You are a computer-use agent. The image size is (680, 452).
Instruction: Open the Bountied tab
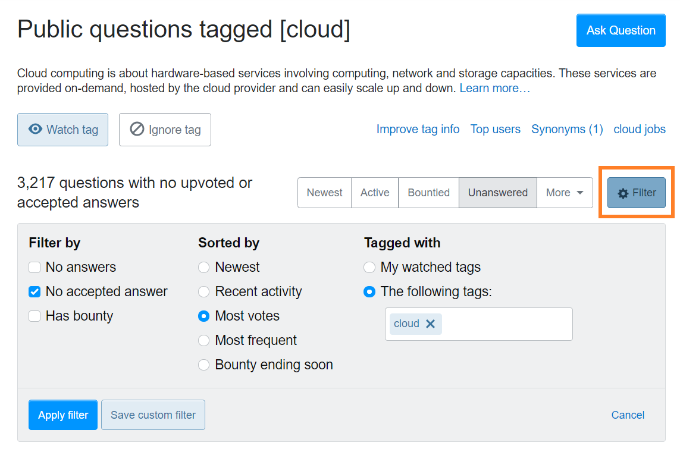point(428,193)
